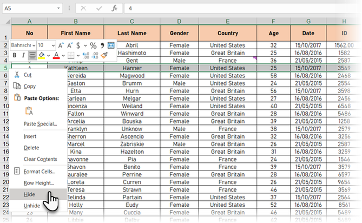Image resolution: width=362 pixels, height=223 pixels.
Task: Select column G header
Action: [x=308, y=22]
